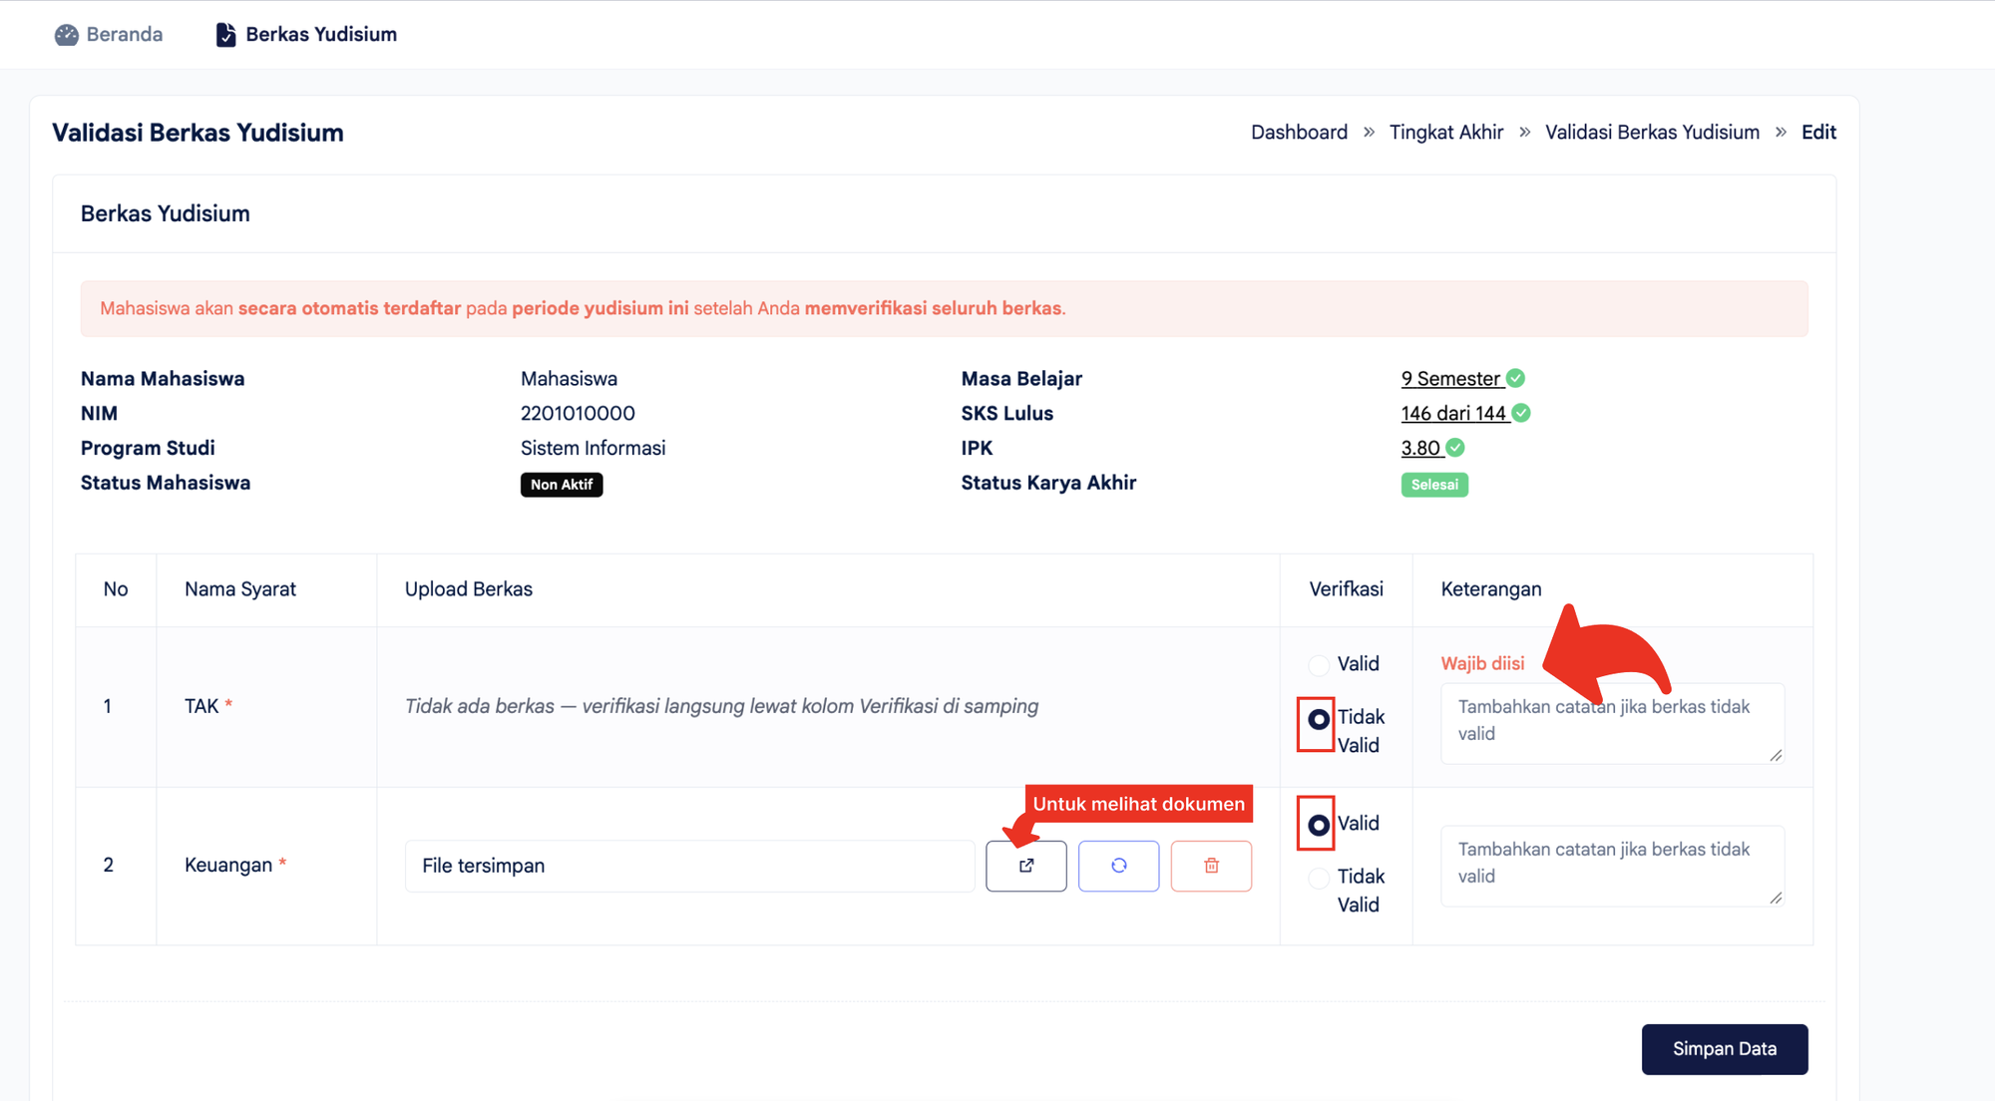
Task: Select Tidak Valid radio for Keuangan row
Action: [x=1319, y=879]
